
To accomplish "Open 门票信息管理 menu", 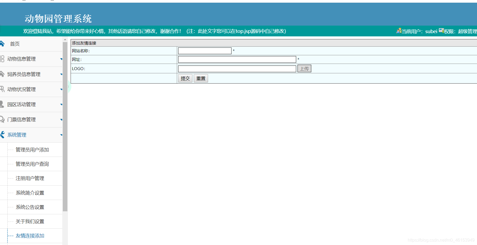I will tap(22, 119).
